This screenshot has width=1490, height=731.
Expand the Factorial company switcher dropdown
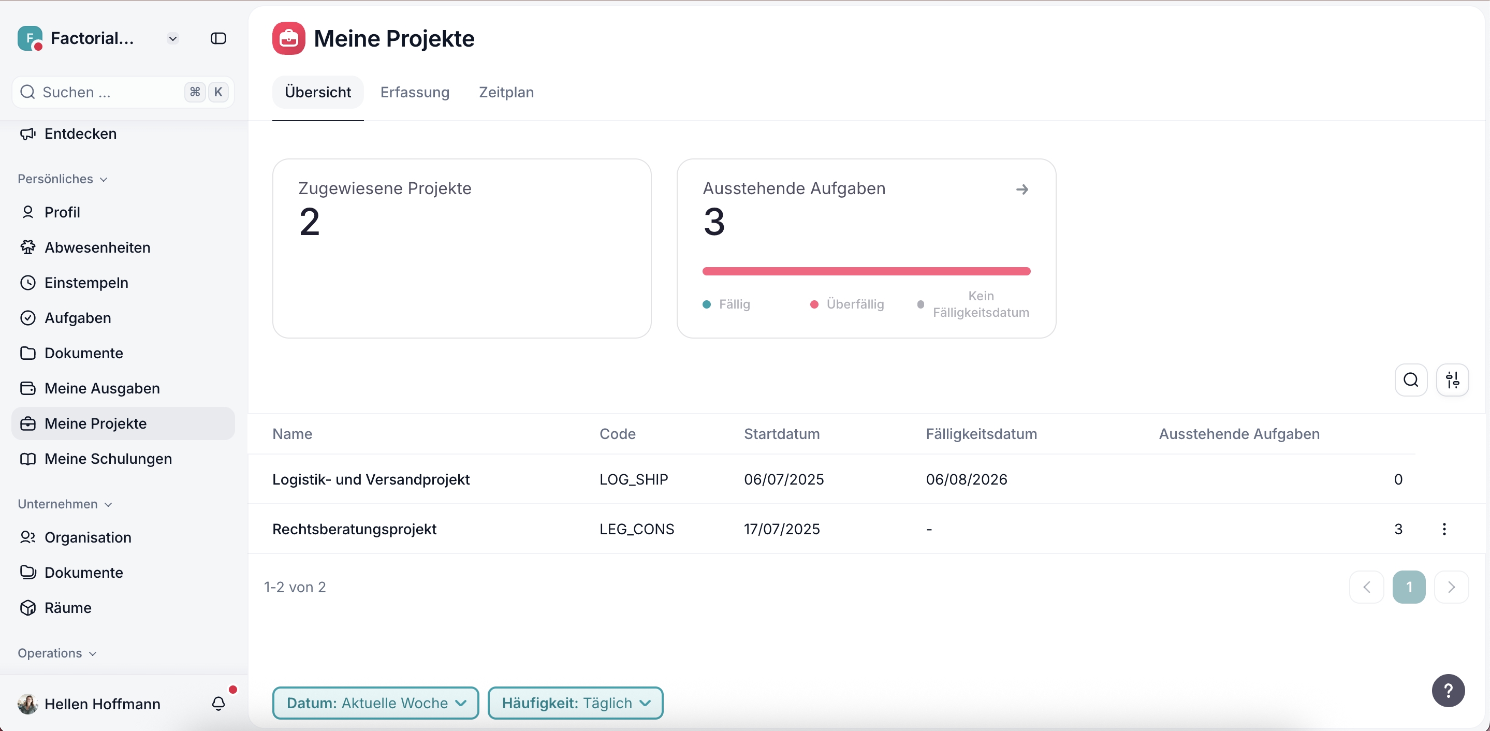172,39
